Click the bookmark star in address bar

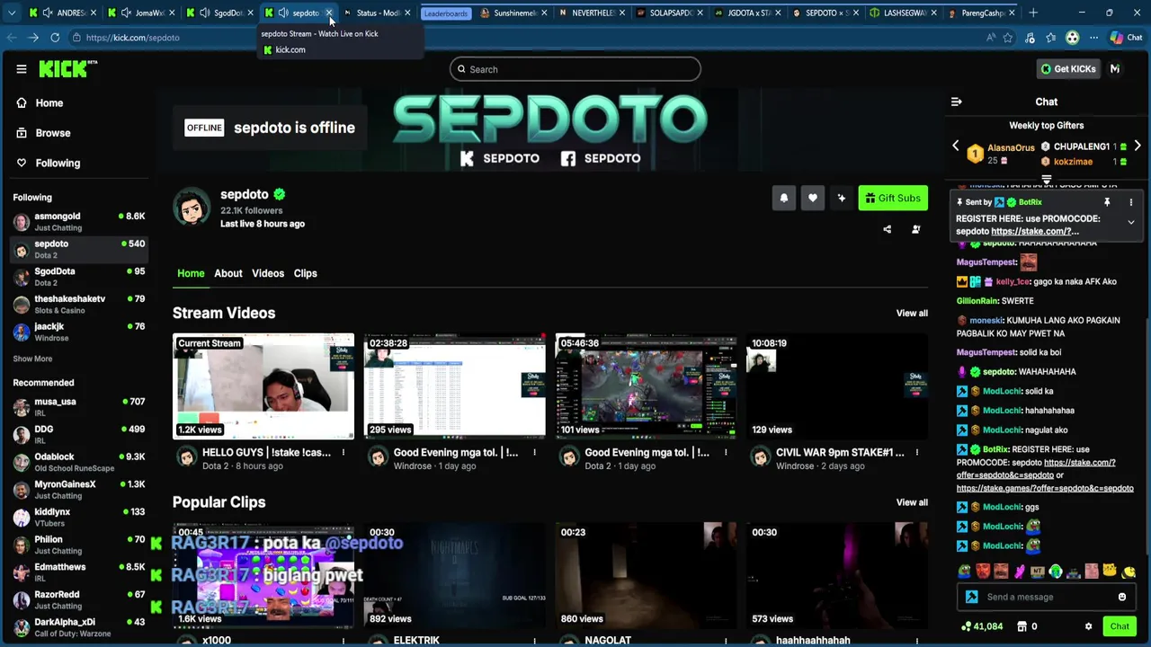click(1008, 38)
